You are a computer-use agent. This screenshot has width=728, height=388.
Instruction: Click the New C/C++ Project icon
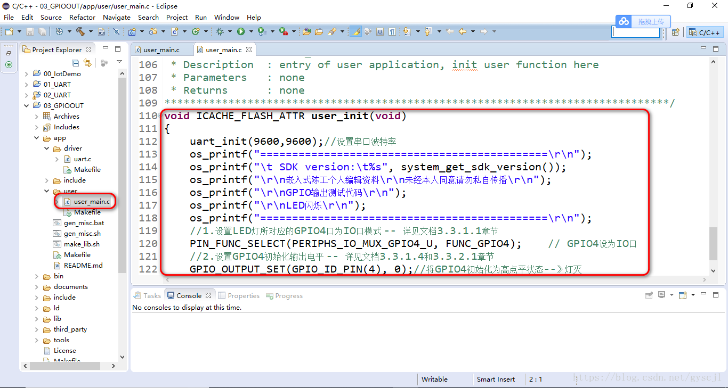pos(132,31)
